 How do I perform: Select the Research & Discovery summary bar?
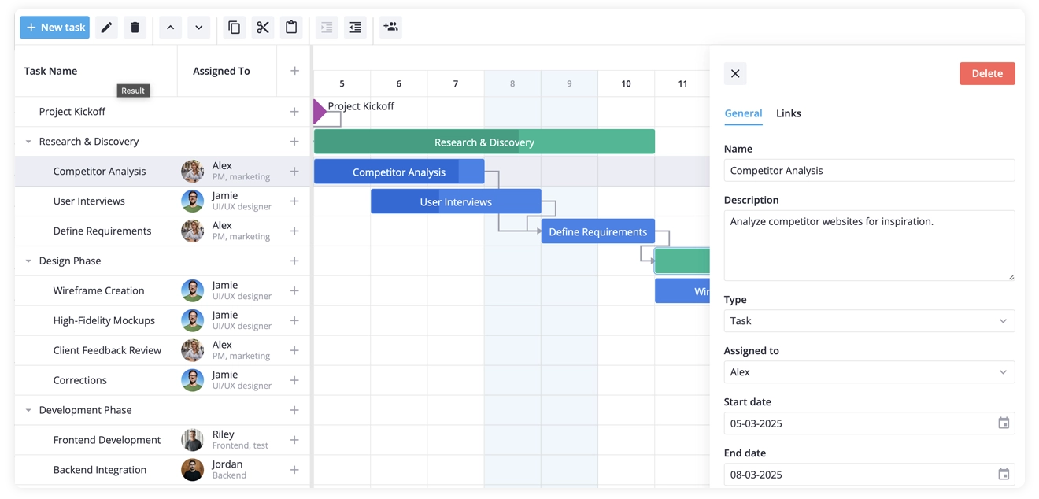coord(484,142)
